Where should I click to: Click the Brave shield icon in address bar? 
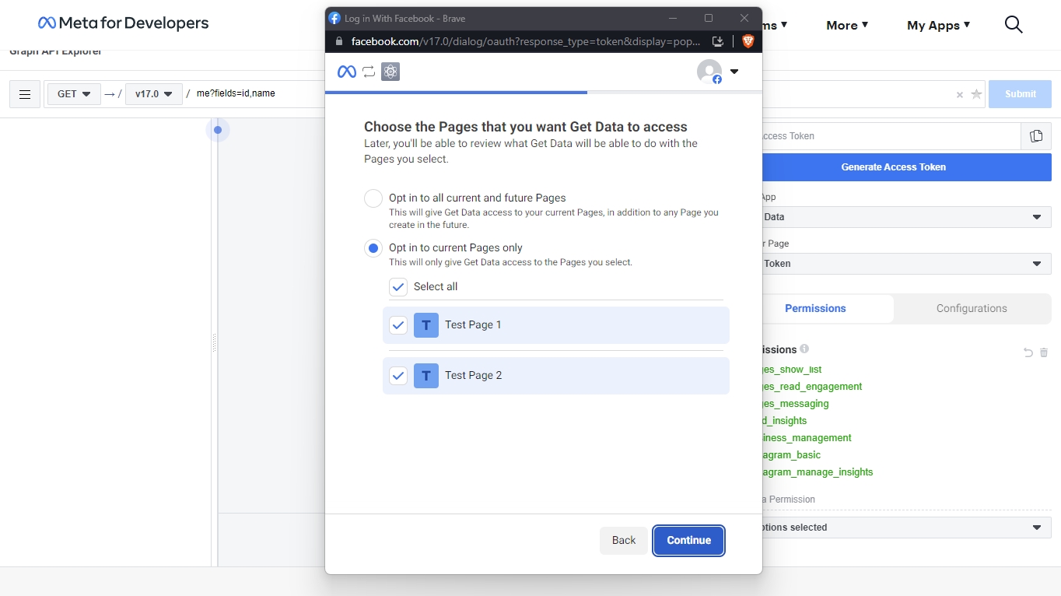coord(748,41)
